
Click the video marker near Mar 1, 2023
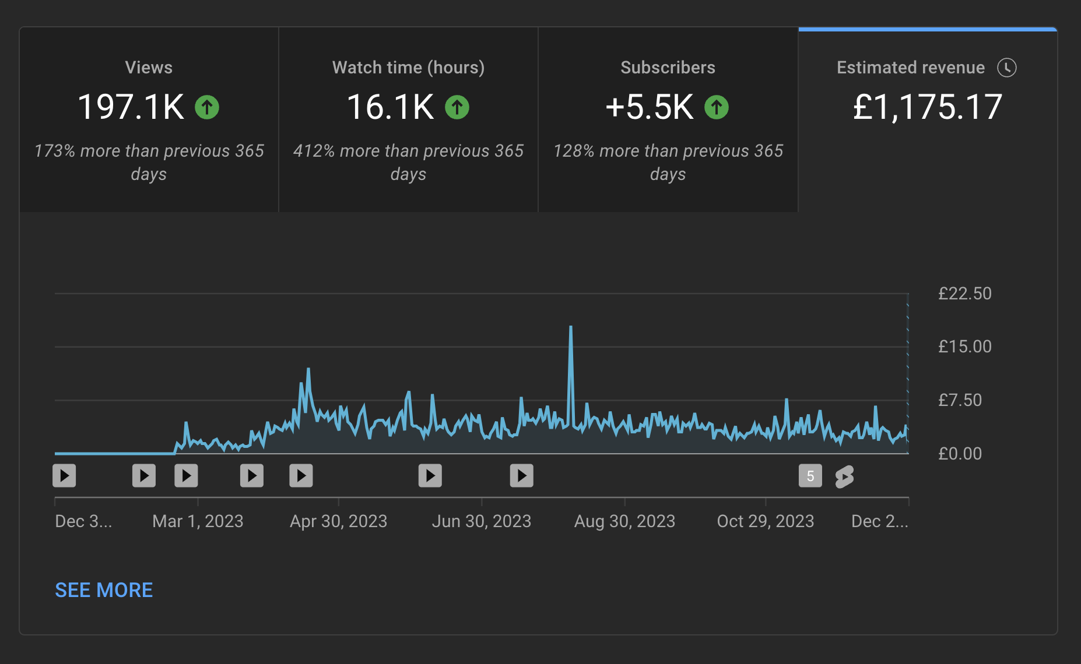point(186,475)
